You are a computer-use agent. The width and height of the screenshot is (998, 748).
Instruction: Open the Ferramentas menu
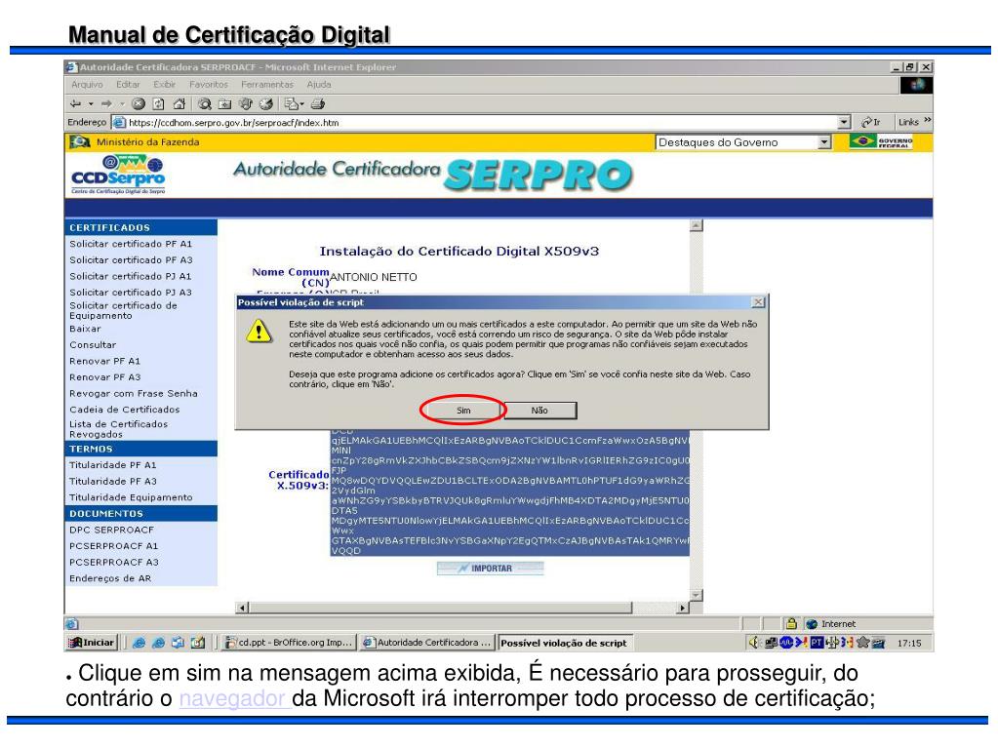[267, 85]
